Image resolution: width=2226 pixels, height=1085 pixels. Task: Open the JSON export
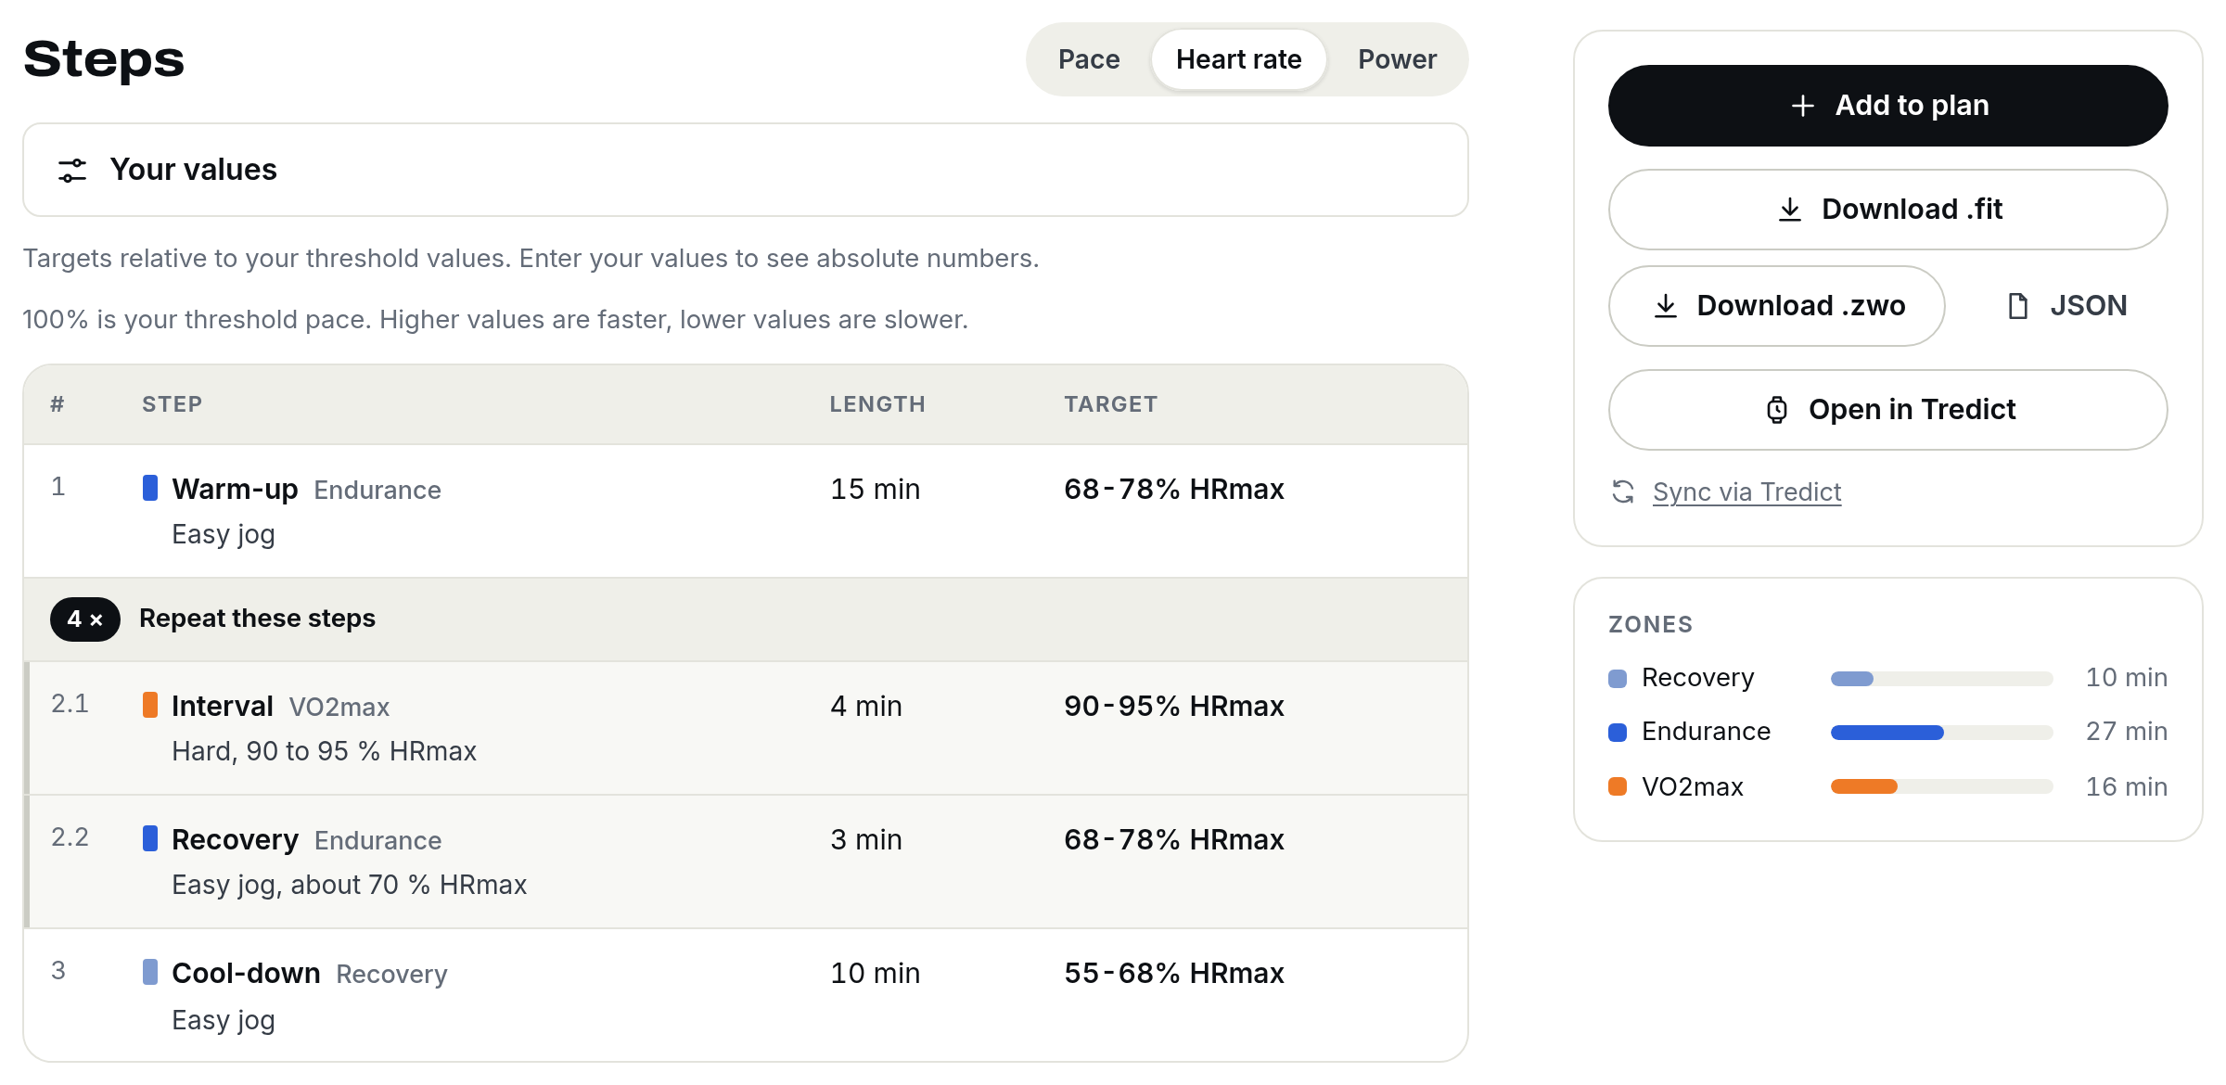(x=2066, y=306)
